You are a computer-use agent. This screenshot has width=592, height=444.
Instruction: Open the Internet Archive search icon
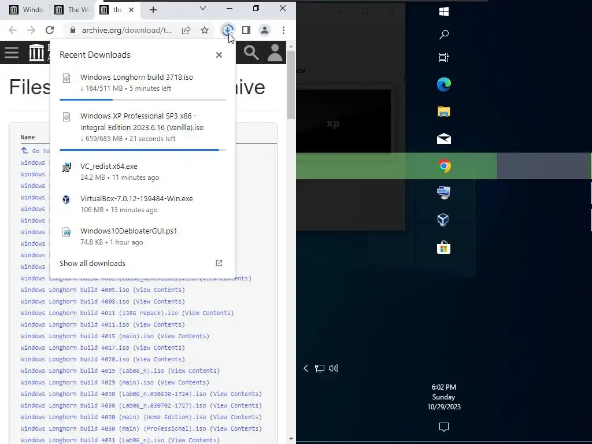pyautogui.click(x=251, y=53)
